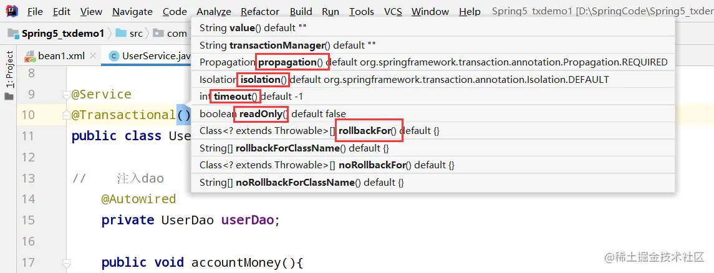Select 'String value()' parameter hint

pyautogui.click(x=433, y=28)
